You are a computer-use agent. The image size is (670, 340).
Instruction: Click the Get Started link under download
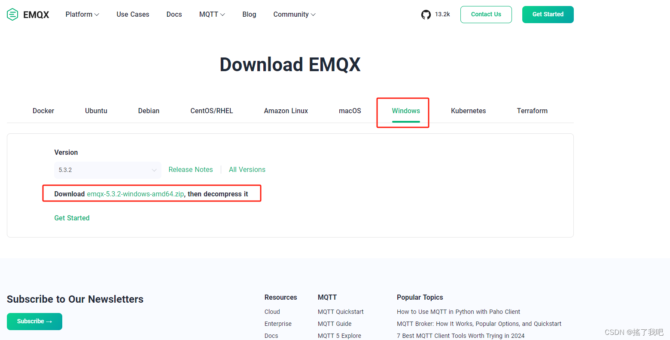pos(72,218)
